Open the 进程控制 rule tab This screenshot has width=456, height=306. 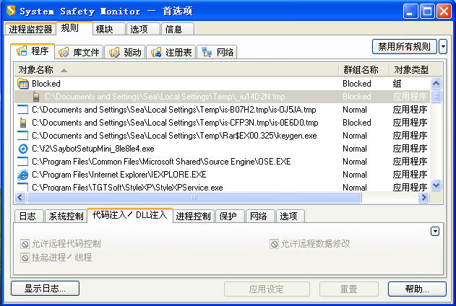click(x=194, y=216)
